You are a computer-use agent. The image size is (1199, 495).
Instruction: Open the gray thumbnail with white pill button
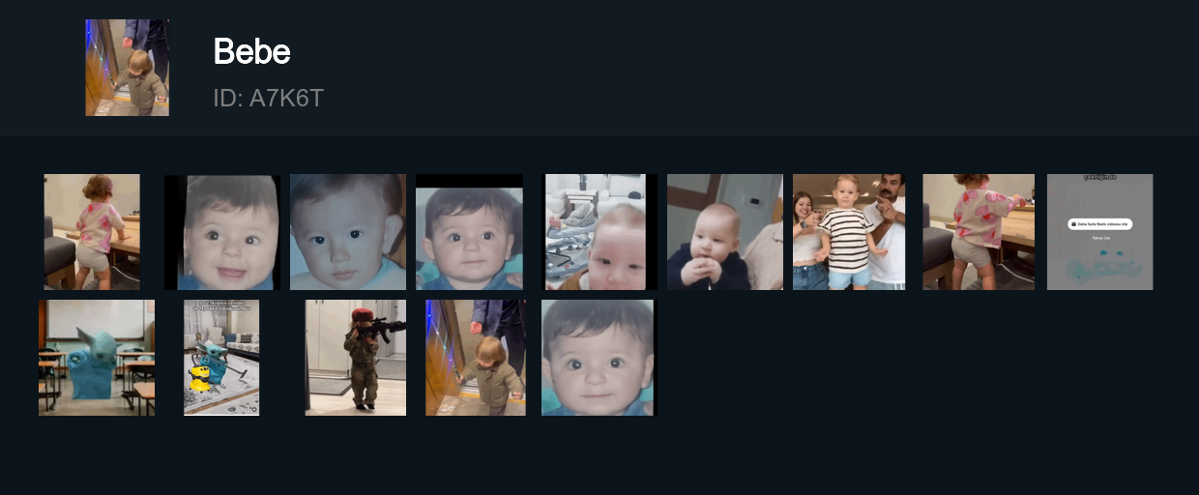1100,232
